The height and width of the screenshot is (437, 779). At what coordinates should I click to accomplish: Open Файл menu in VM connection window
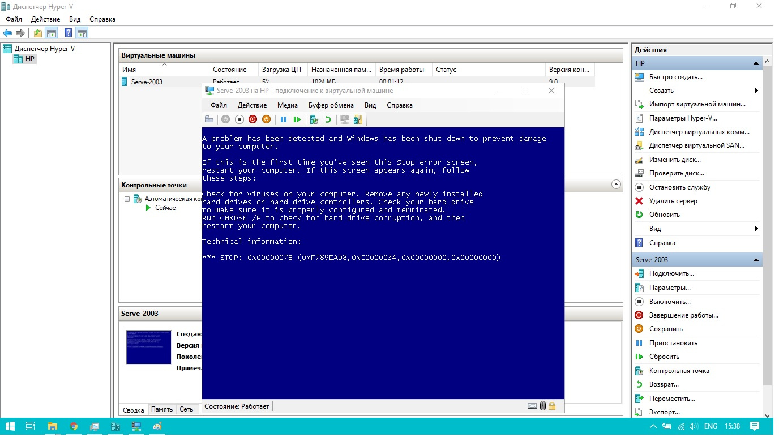coord(219,105)
